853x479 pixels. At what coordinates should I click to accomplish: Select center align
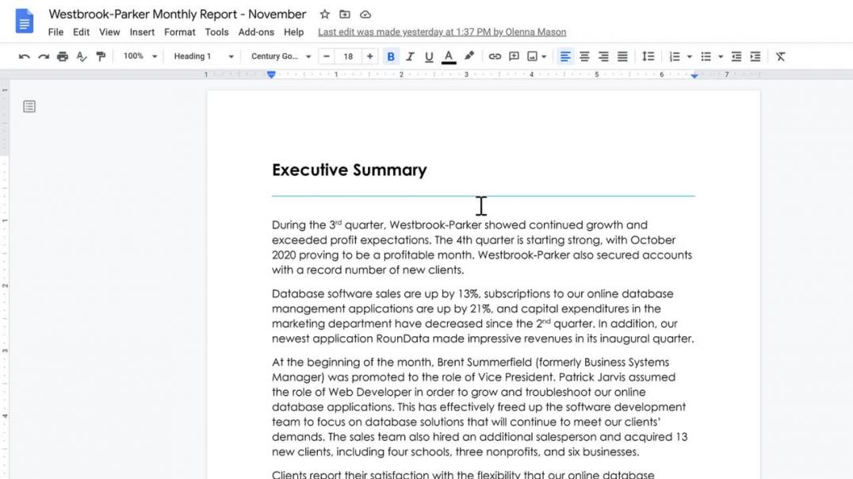(584, 56)
